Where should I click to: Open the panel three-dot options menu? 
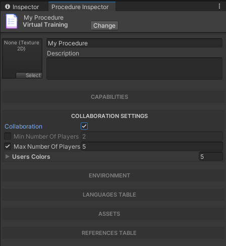coord(219,6)
